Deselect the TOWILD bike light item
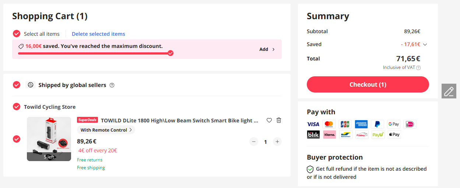This screenshot has height=188, width=460. pos(17,139)
